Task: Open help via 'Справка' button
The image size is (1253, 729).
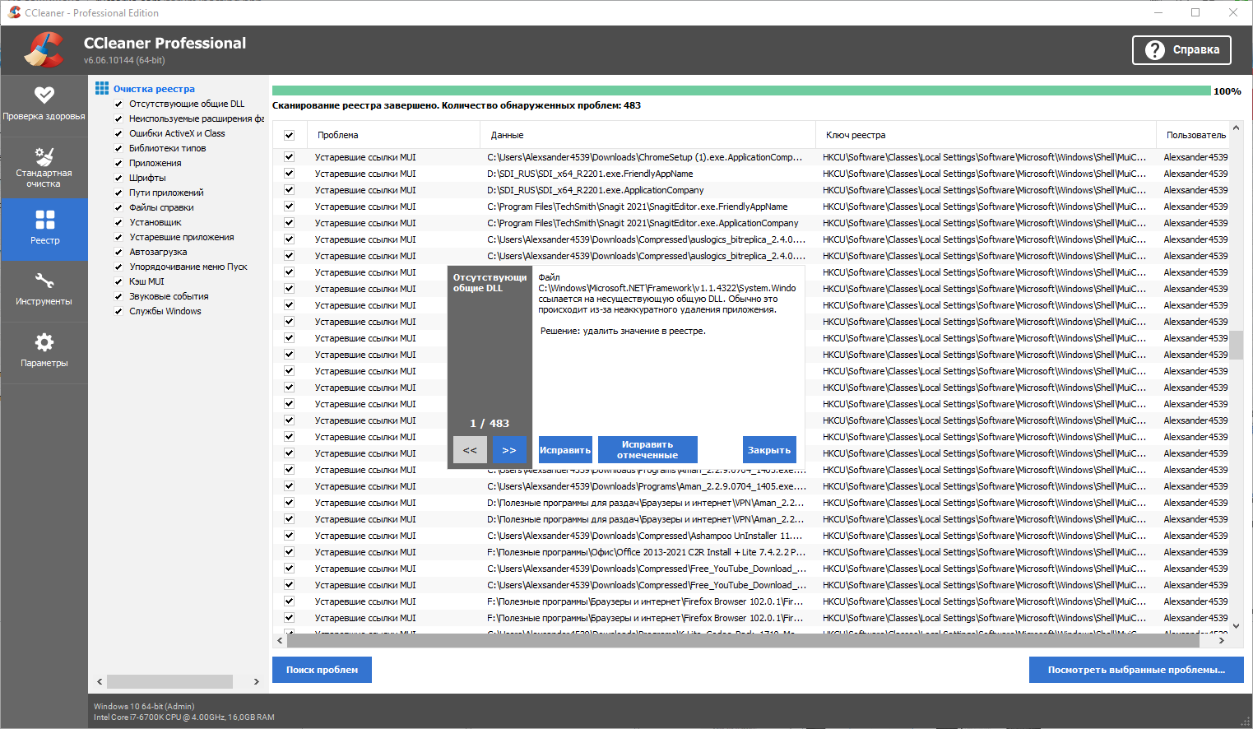Action: [1182, 50]
